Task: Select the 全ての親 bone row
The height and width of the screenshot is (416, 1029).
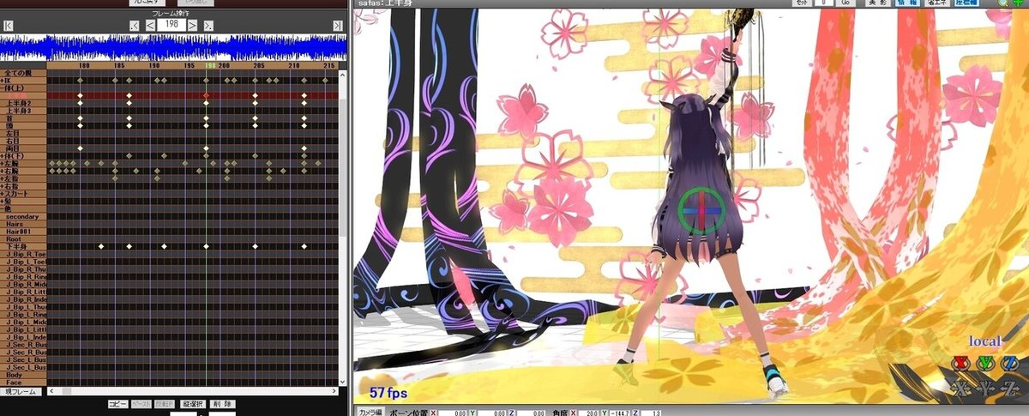Action: [23, 74]
